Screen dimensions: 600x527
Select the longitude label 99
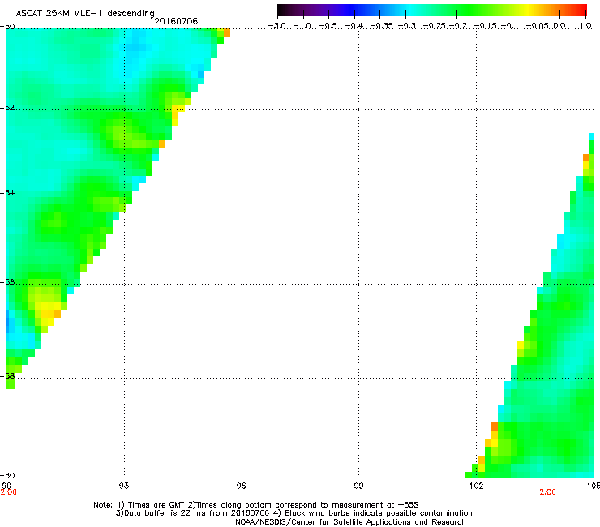click(358, 486)
